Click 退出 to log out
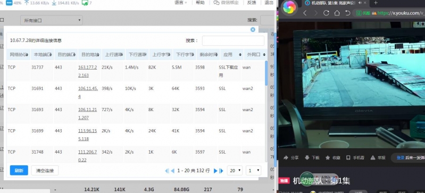 (x=269, y=3)
